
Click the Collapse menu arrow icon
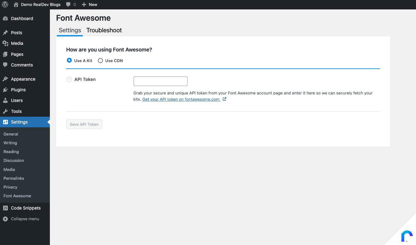pos(5,219)
